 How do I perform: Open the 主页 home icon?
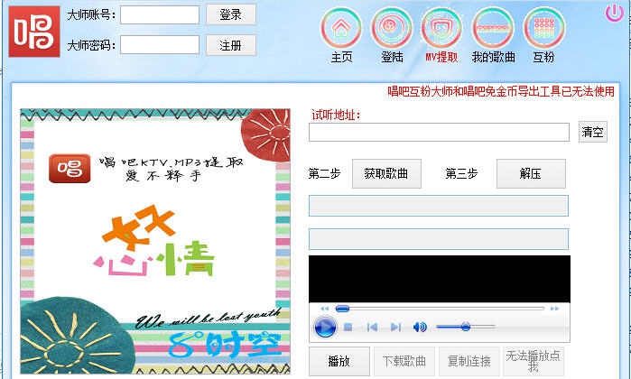341,28
